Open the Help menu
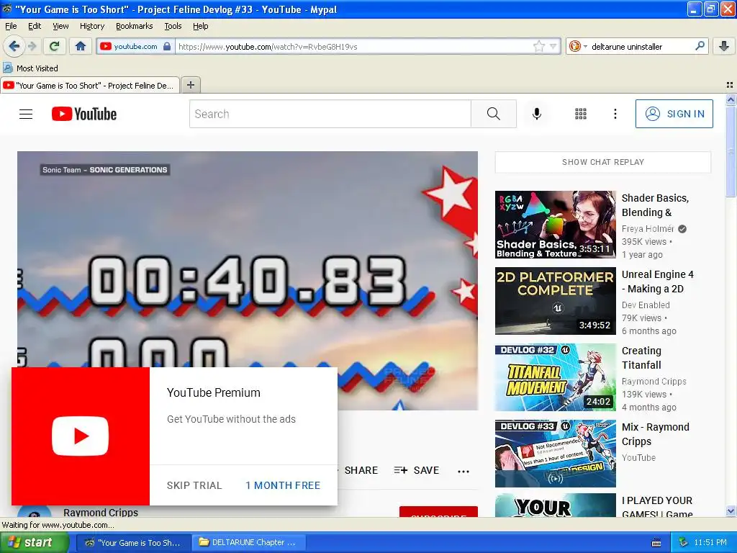The width and height of the screenshot is (737, 553). (200, 26)
